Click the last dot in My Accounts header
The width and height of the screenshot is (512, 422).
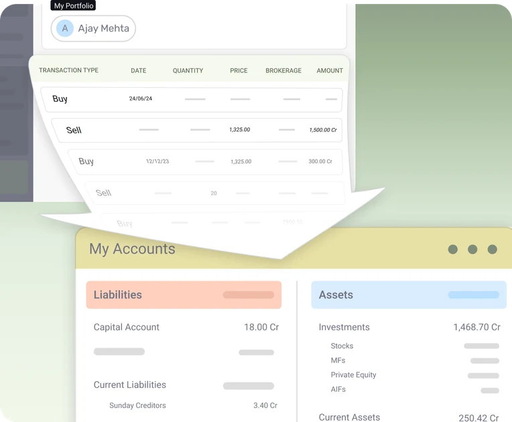(x=493, y=249)
